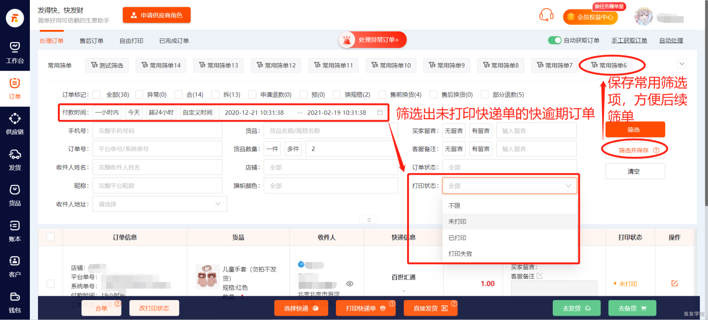The height and width of the screenshot is (320, 708).
Task: Click the 手机号 input field
Action: pyautogui.click(x=158, y=131)
